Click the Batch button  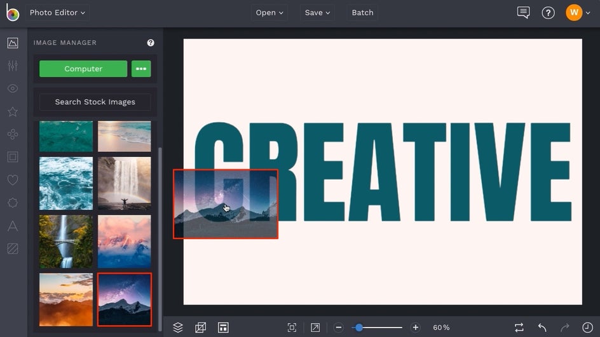[362, 13]
